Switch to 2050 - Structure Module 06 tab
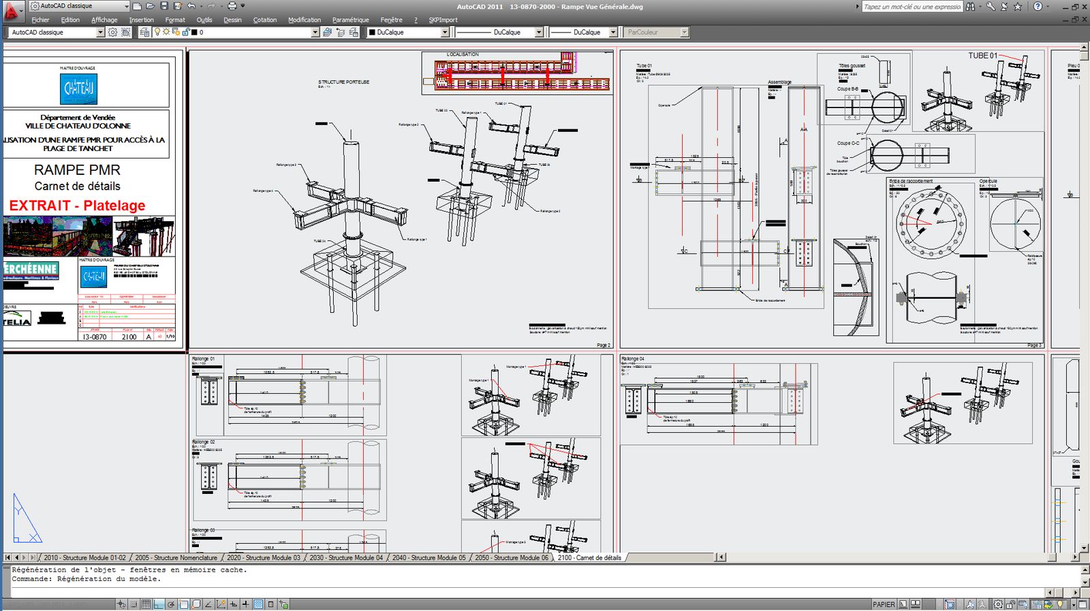 (512, 557)
